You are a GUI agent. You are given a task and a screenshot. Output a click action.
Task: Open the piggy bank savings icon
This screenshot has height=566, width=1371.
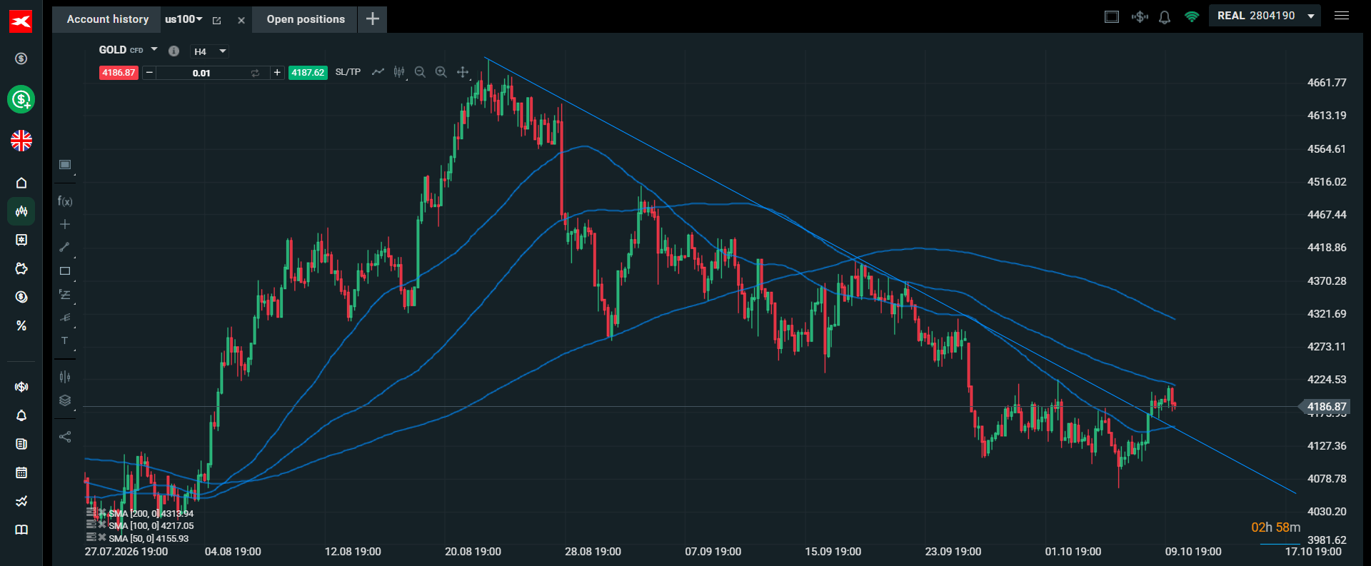21,268
